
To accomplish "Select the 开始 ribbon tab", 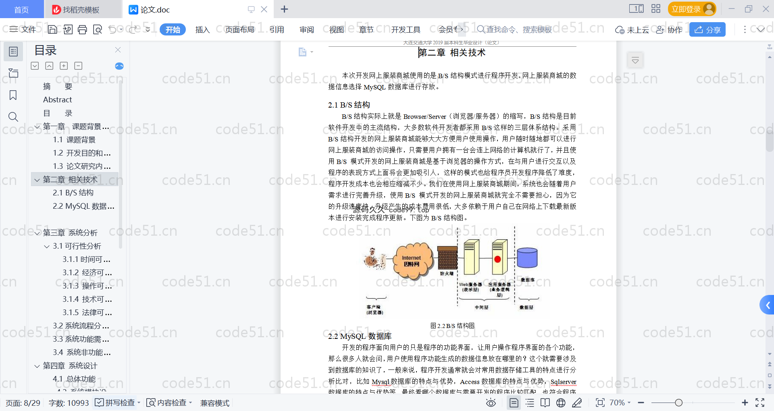I will 173,29.
